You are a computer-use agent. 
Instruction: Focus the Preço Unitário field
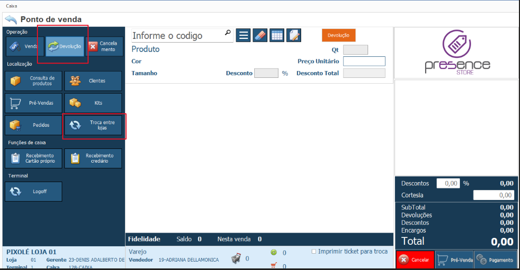[x=364, y=61]
